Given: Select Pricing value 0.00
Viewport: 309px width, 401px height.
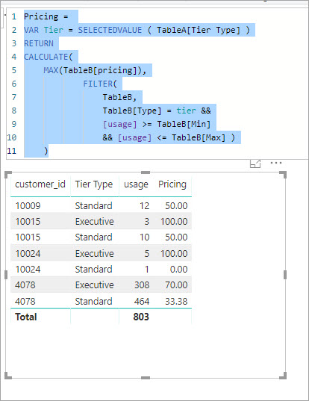Looking at the screenshot, I should (x=178, y=270).
